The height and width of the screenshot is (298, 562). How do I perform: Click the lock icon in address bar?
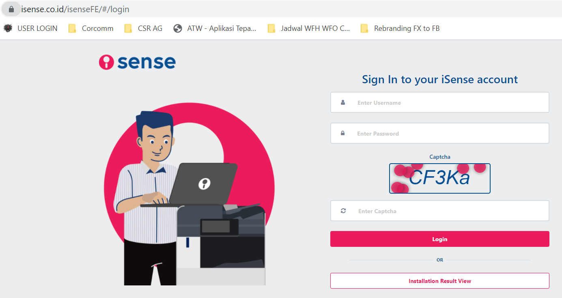pos(11,9)
